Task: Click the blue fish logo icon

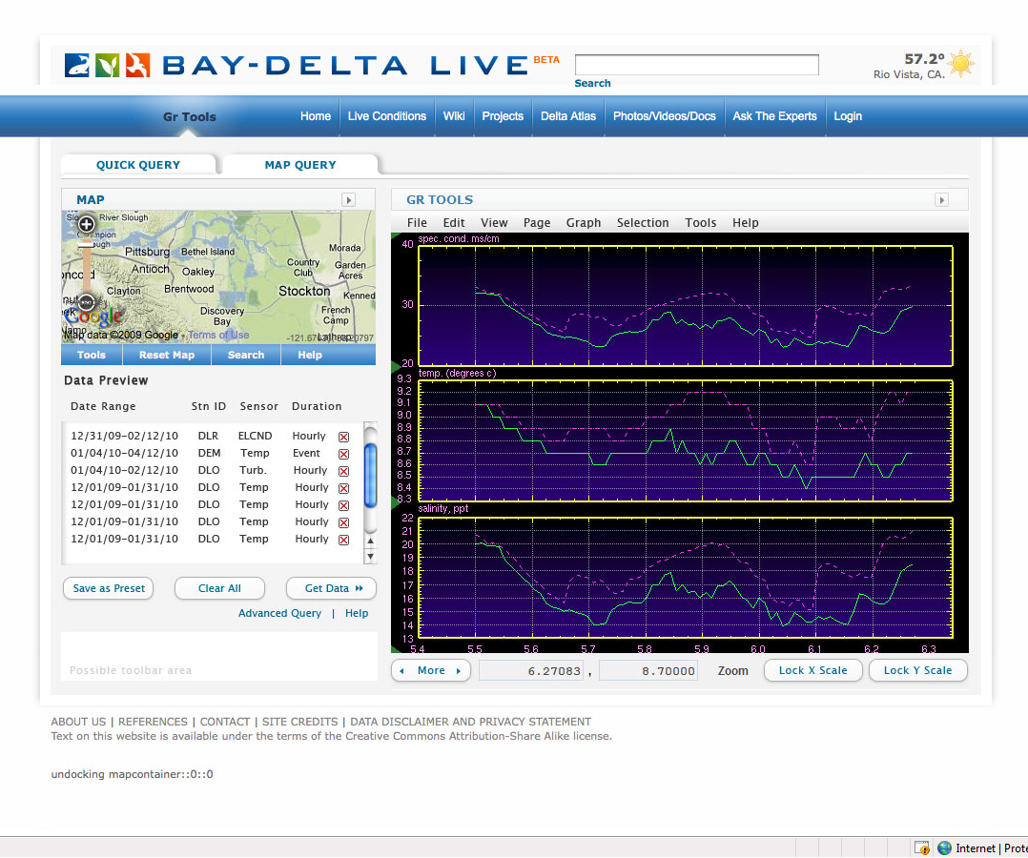Action: click(76, 66)
